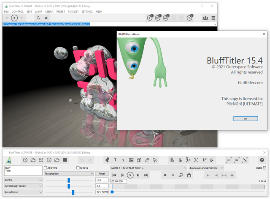Open the Vertical align centre dropdown
The height and width of the screenshot is (199, 270).
23,186
